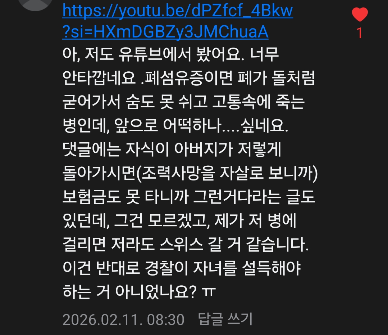Click the parenthetical 조력사망을 자살로 보니까
Image resolution: width=388 pixels, height=335 pixels.
coord(227,173)
